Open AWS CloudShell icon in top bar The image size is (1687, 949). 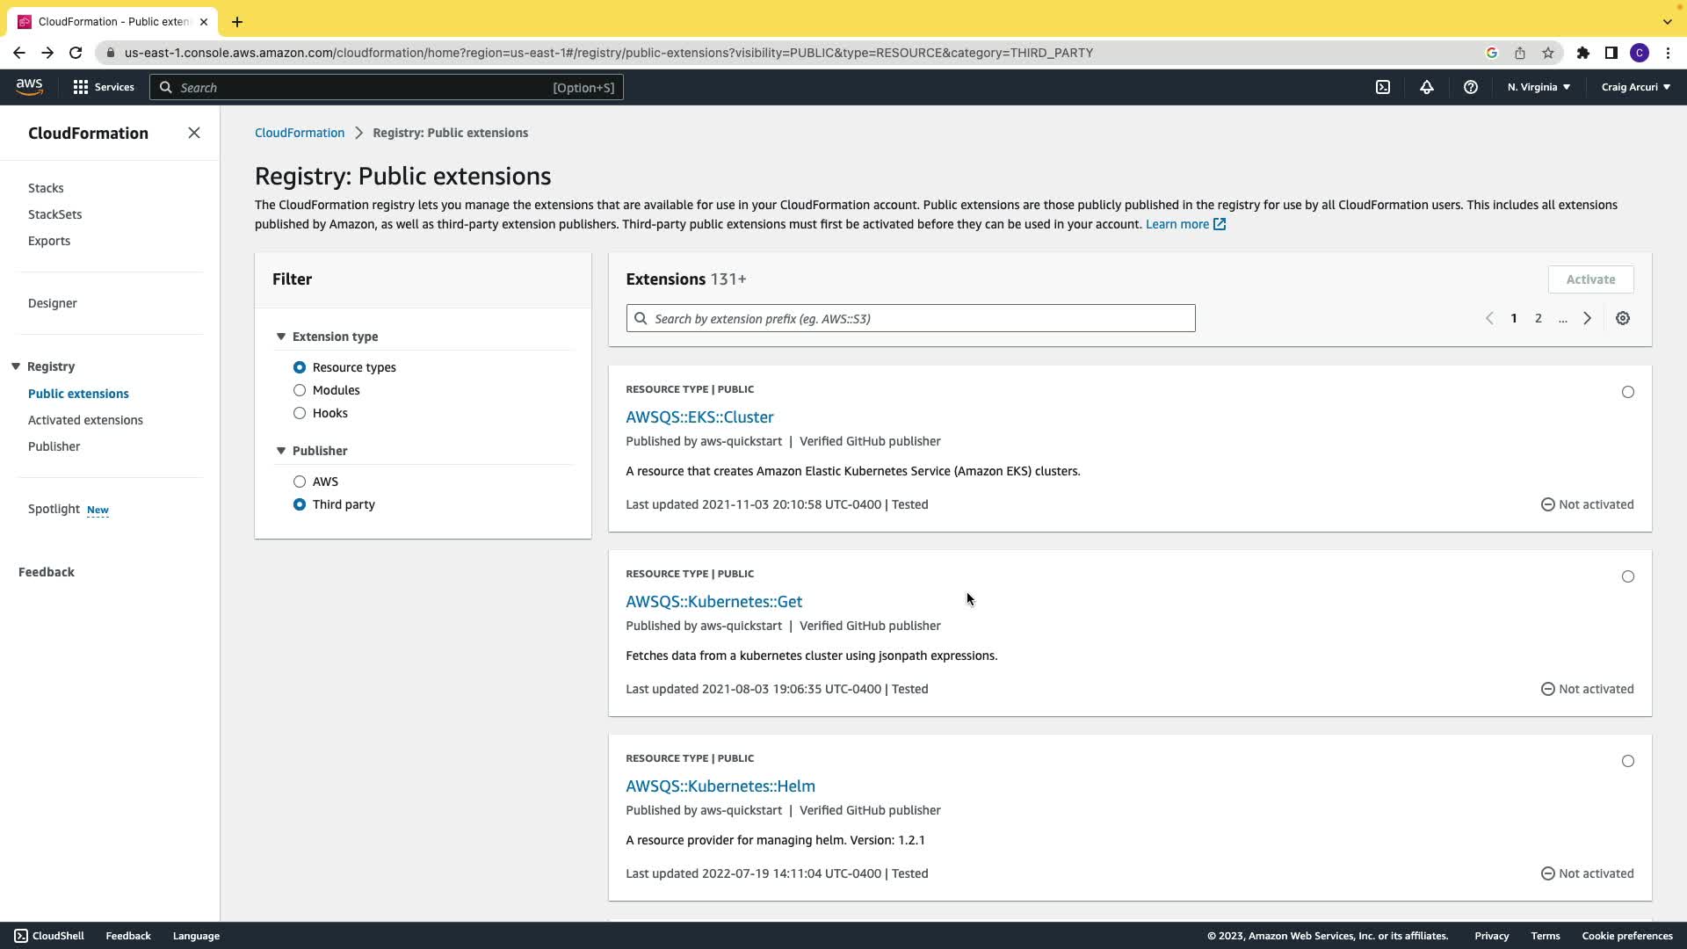pyautogui.click(x=1383, y=87)
